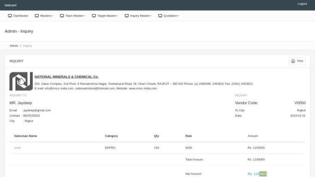Expand the Team Master dropdown chevron
Viewport: 315px width, 177px height.
coord(84,16)
